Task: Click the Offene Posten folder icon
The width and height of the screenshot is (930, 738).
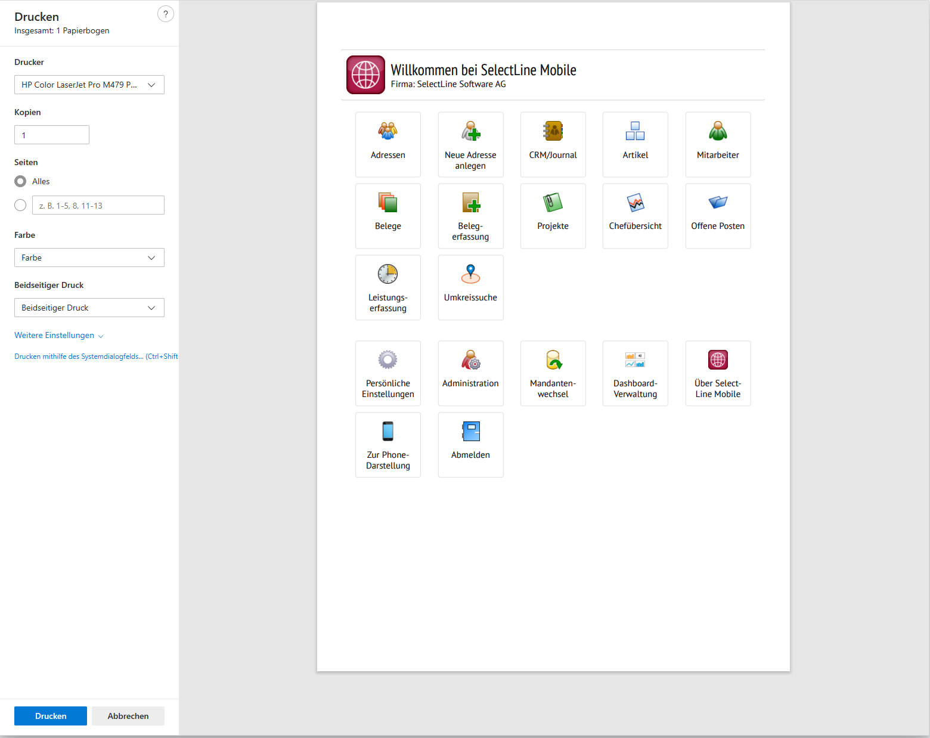Action: (718, 203)
